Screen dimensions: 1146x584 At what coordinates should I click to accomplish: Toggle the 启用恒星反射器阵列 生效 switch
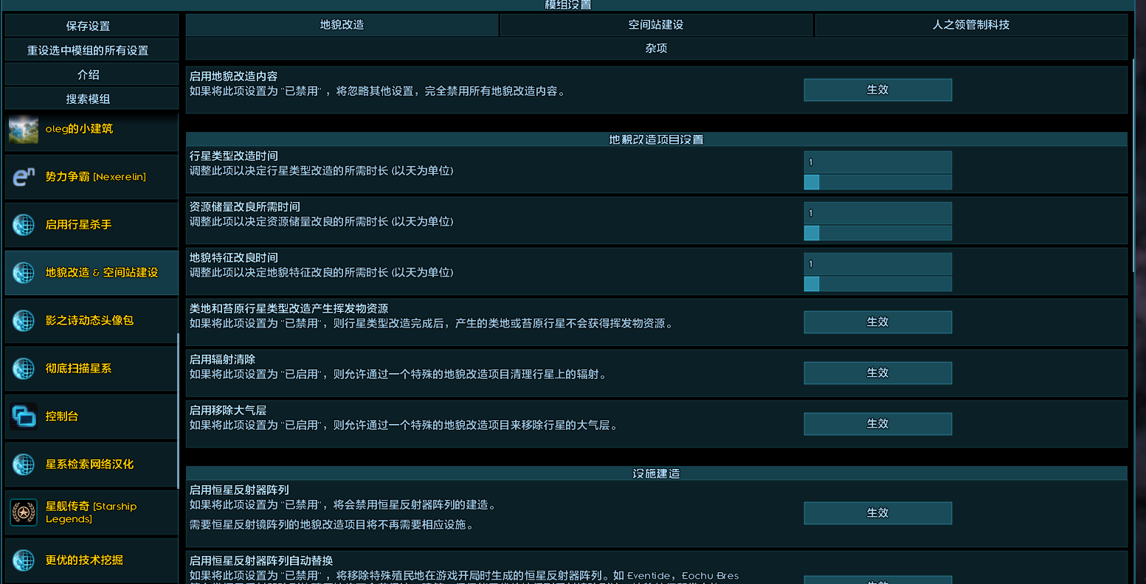877,513
